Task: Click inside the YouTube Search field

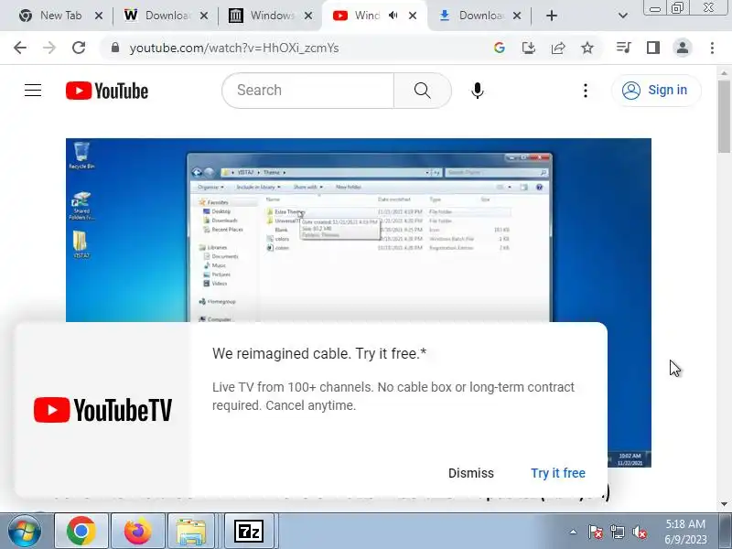Action: click(x=308, y=90)
